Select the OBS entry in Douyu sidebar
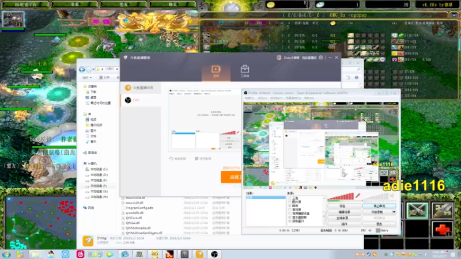This screenshot has width=461, height=259. point(141,100)
